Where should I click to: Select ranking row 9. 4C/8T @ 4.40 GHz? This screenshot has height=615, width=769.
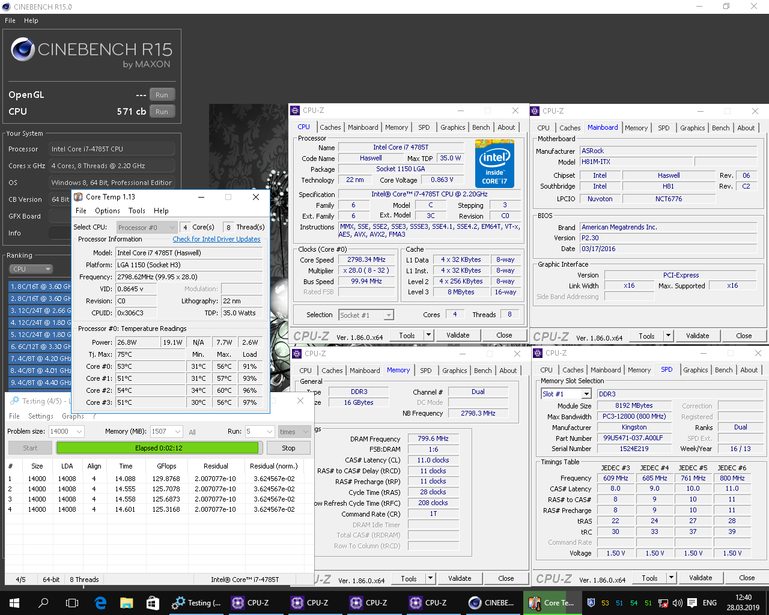[40, 383]
